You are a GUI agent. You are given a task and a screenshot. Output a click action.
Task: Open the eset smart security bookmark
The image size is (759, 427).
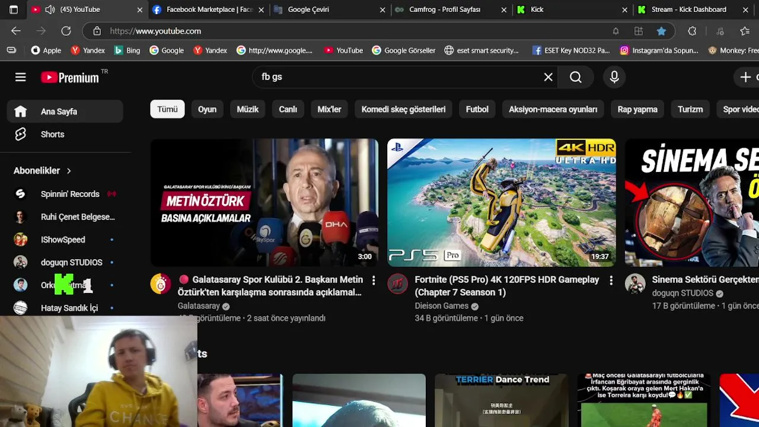tap(481, 50)
